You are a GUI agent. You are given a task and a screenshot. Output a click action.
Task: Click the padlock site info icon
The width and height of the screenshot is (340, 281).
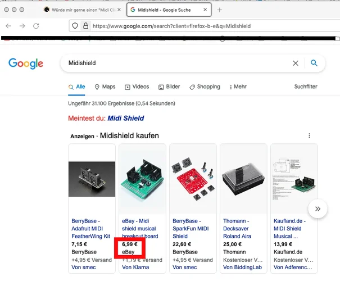pos(85,26)
